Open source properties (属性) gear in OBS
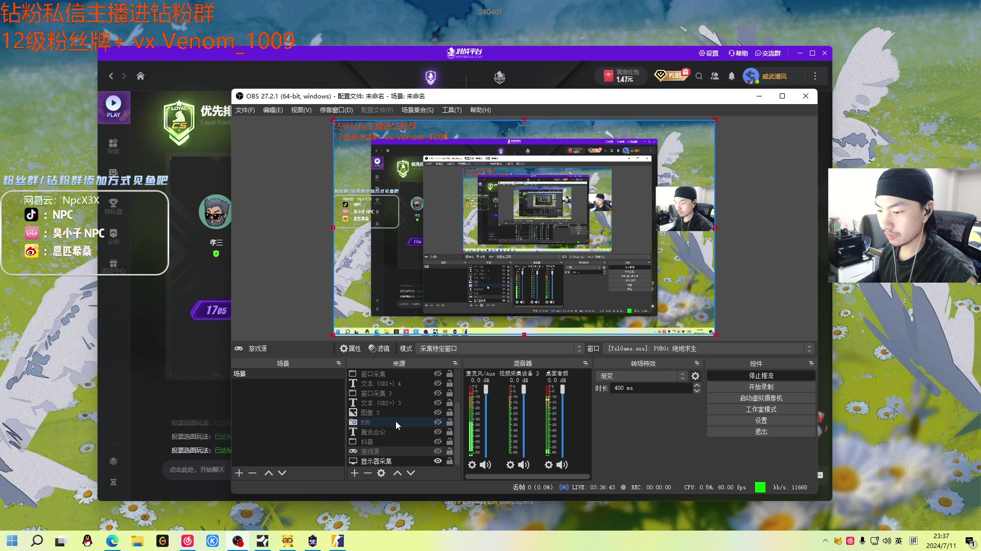The width and height of the screenshot is (981, 551). [x=351, y=348]
